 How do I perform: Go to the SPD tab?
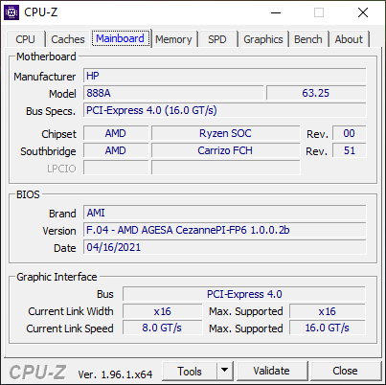(x=217, y=39)
